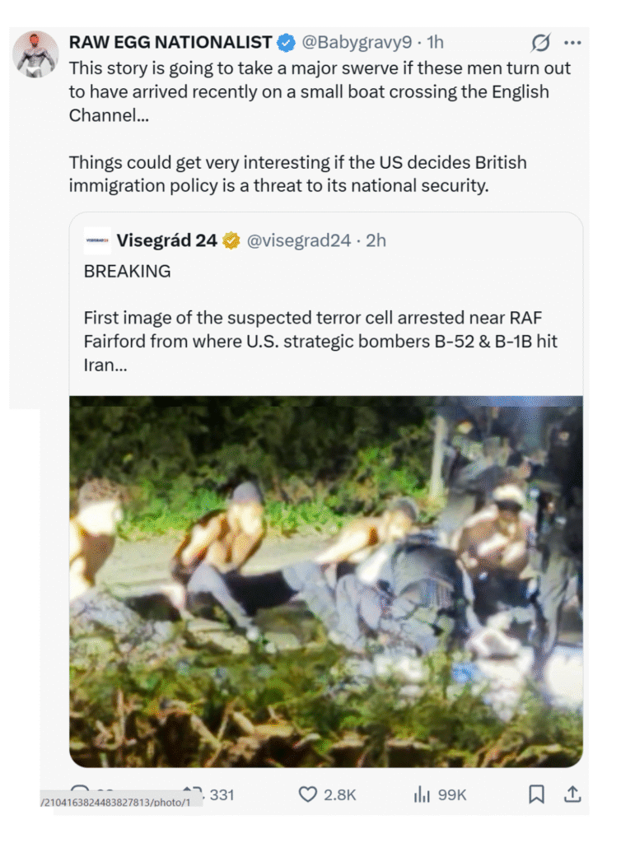This screenshot has width=621, height=843.
Task: Bookmark this post
Action: pyautogui.click(x=537, y=794)
